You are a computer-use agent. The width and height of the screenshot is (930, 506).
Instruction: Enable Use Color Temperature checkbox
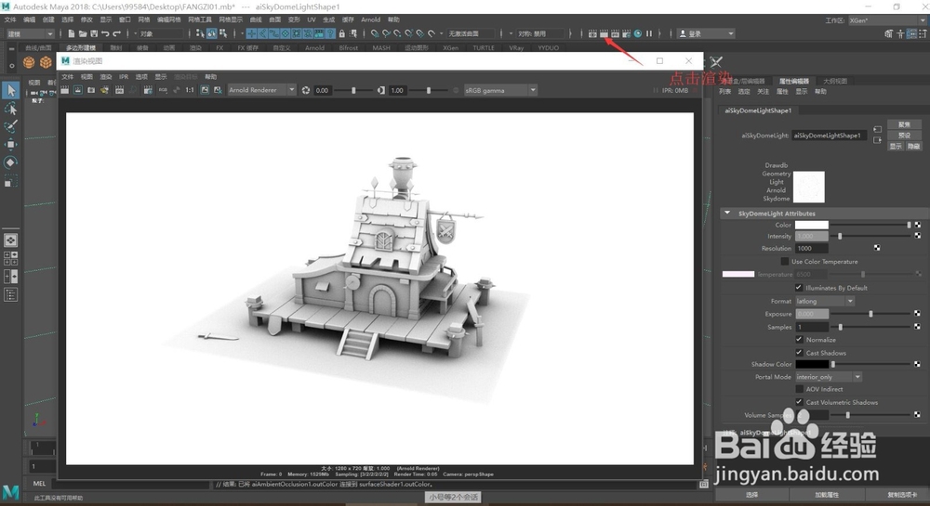(785, 261)
